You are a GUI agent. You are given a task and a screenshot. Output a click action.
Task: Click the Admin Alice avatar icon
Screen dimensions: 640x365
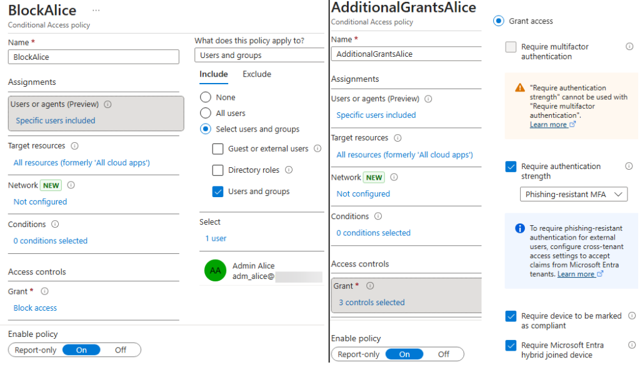215,271
